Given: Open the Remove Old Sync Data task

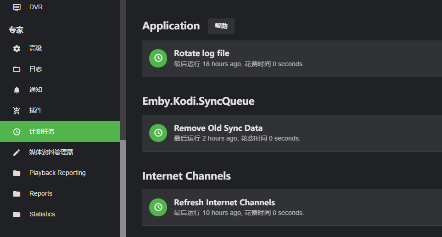Looking at the screenshot, I should click(218, 128).
